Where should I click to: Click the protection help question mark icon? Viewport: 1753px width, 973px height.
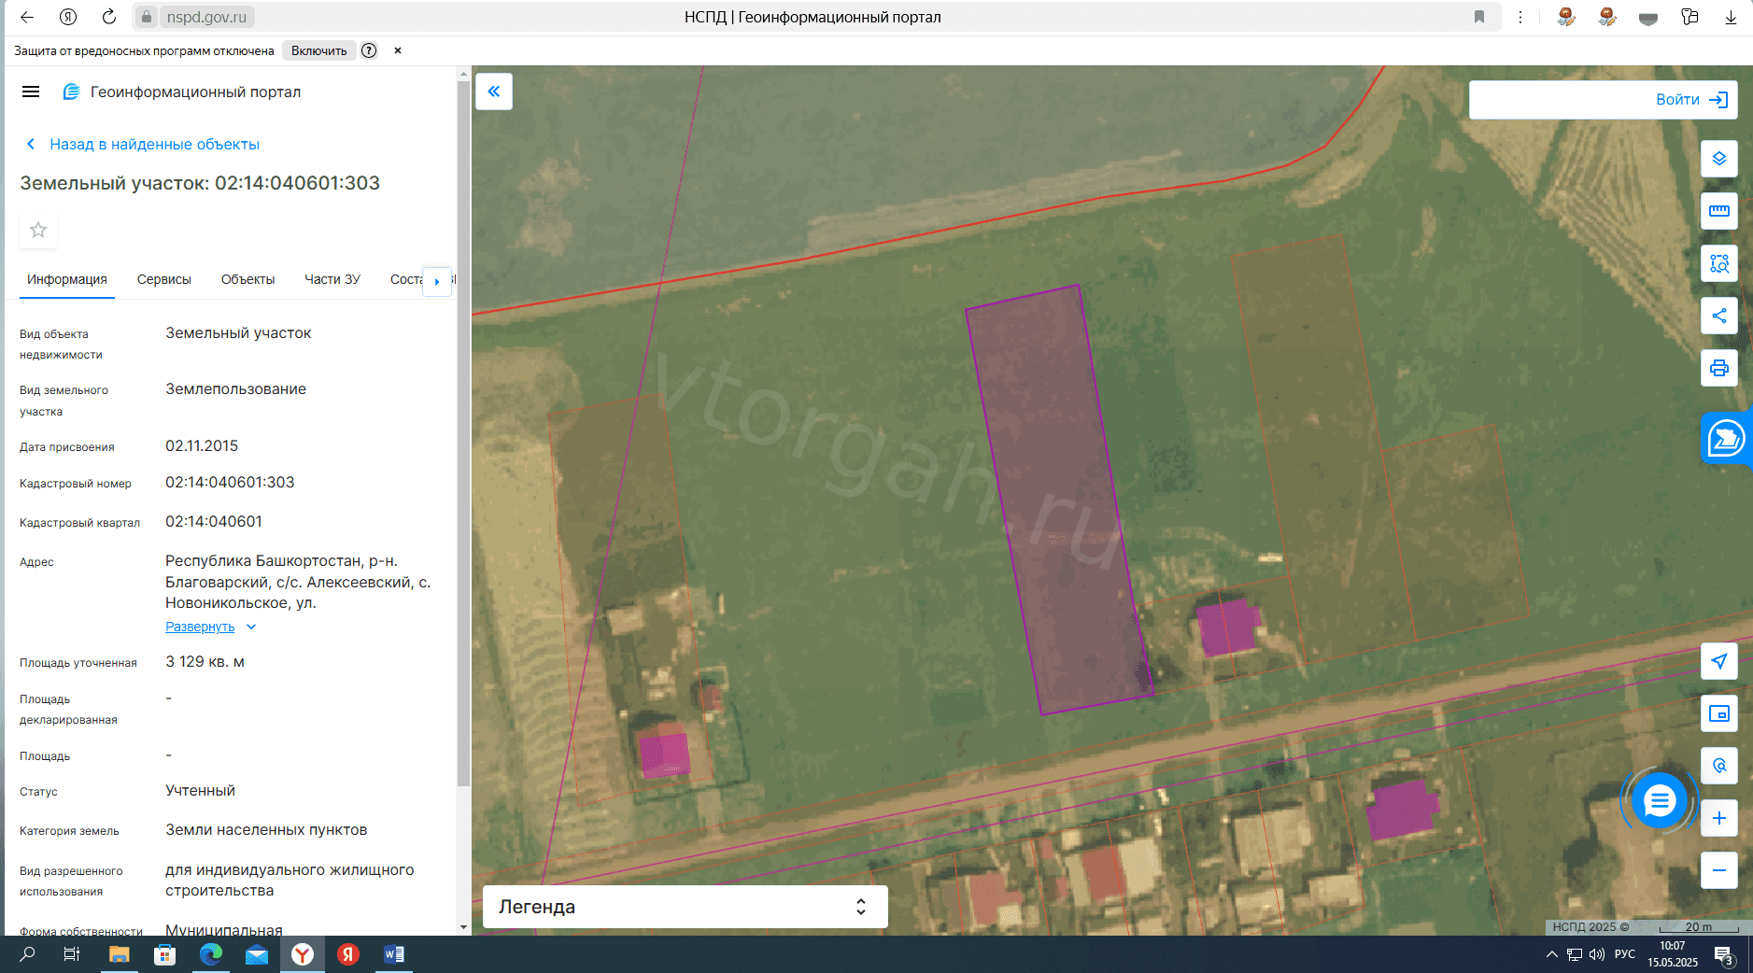(x=369, y=50)
